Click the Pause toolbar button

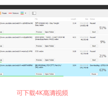pyautogui.click(x=3, y=13)
